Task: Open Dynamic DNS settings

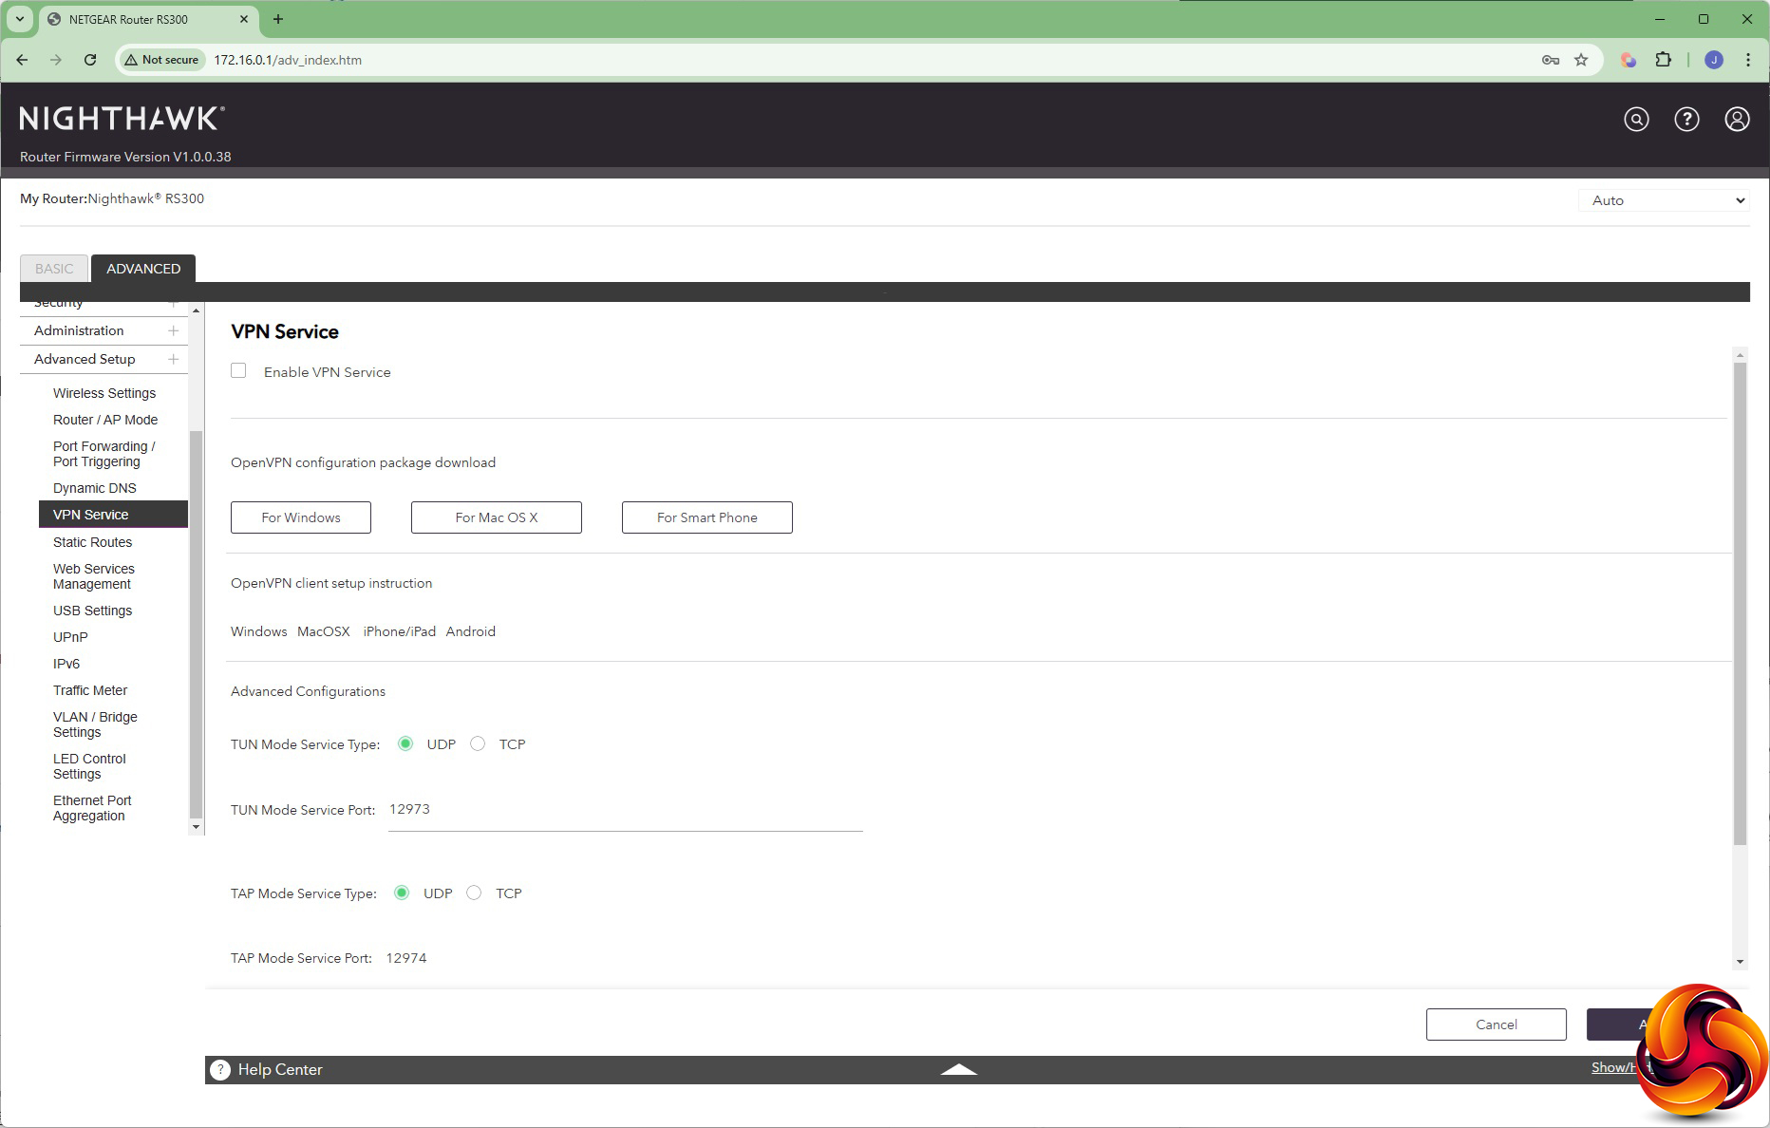Action: tap(95, 488)
